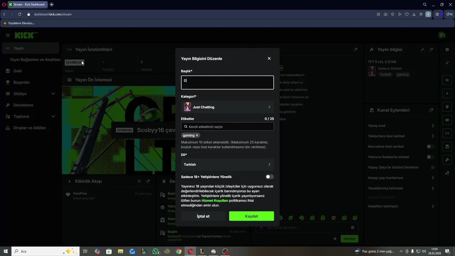Click the lightning bolt icon in right rail
Image resolution: width=455 pixels, height=256 pixels.
pyautogui.click(x=447, y=94)
